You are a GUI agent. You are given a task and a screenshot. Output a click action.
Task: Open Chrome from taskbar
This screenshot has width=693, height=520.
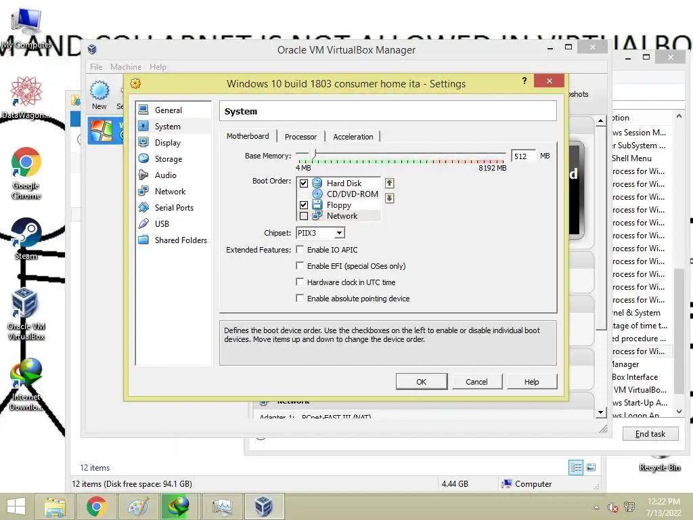(x=96, y=506)
